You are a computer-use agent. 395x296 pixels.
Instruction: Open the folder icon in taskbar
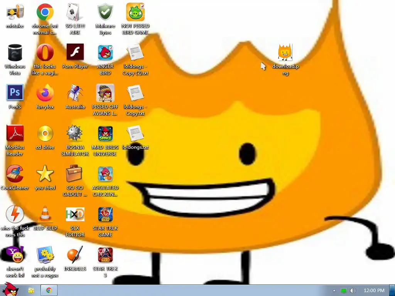[31, 291]
